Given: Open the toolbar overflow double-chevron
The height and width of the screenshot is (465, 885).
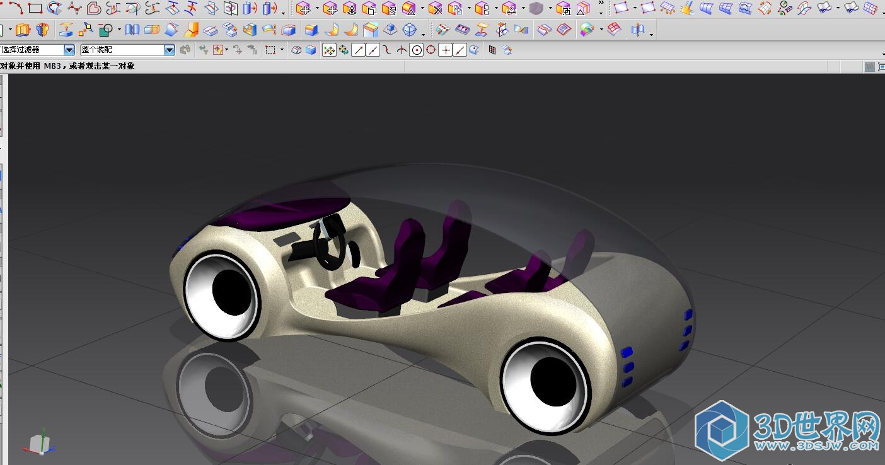Looking at the screenshot, I should point(601,3).
